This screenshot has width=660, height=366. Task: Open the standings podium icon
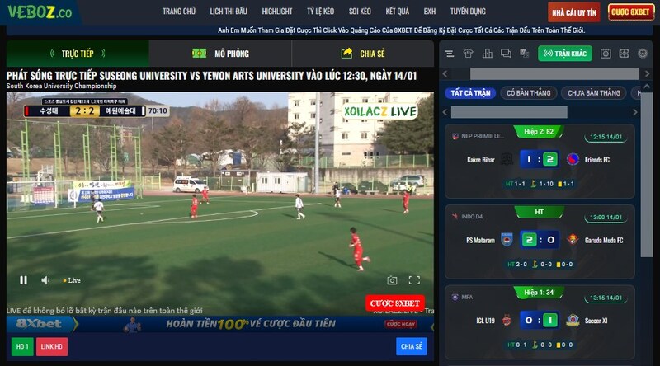tap(488, 54)
